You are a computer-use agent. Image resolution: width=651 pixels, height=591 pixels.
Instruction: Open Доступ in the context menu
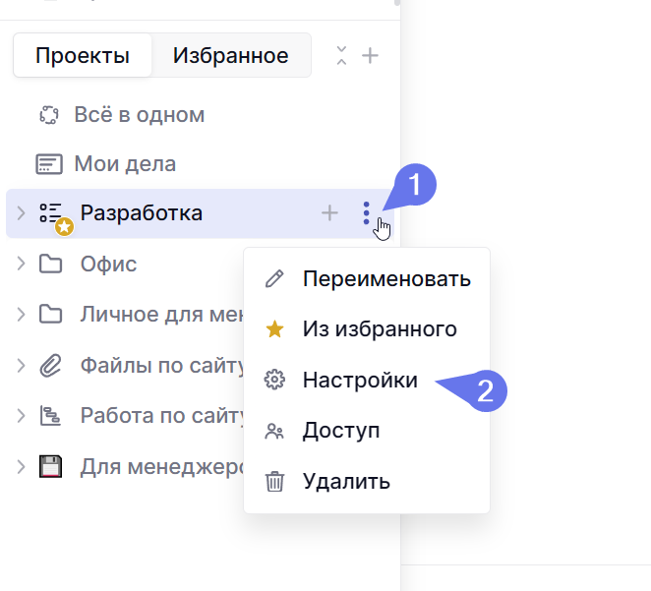click(x=340, y=431)
